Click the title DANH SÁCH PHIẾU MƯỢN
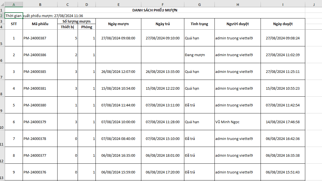 click(155, 10)
